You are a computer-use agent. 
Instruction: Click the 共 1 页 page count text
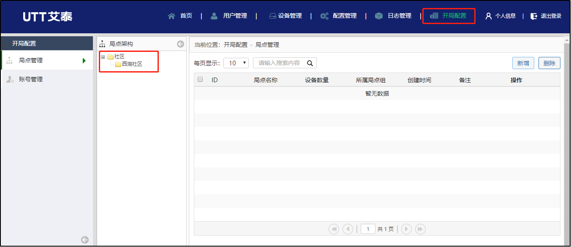click(386, 229)
